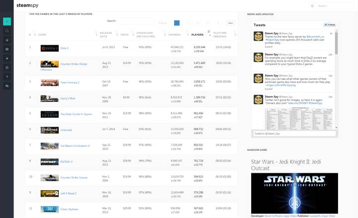This screenshot has height=218, width=358.
Task: Click the Civilization V thumbnail
Action: coord(50,146)
